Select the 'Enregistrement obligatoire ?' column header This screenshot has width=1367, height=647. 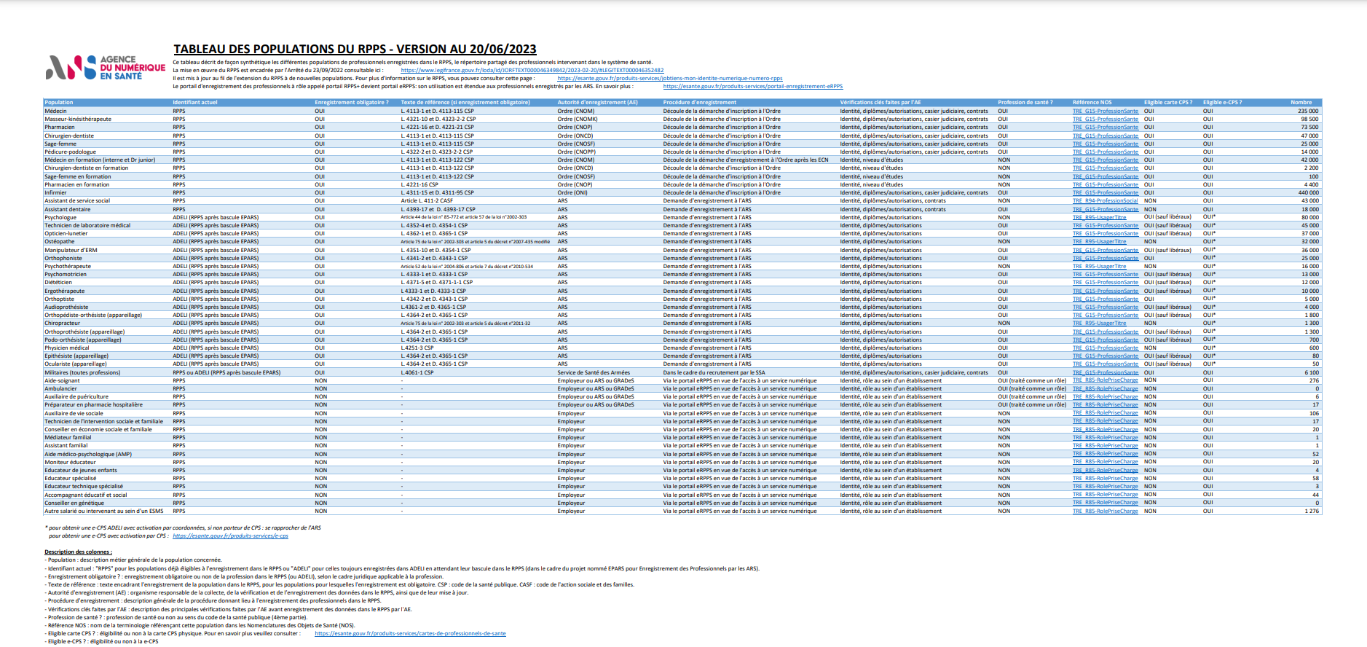pos(352,103)
